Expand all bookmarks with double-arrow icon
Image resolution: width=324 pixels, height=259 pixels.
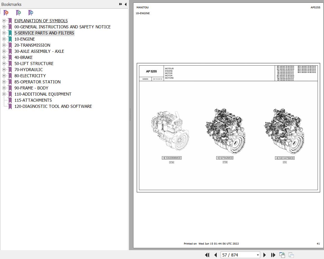(120, 4)
